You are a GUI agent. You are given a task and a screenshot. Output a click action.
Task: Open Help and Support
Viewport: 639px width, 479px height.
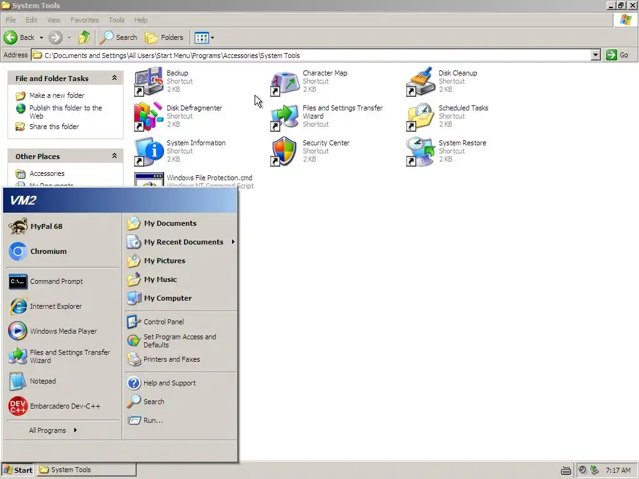pos(180,383)
